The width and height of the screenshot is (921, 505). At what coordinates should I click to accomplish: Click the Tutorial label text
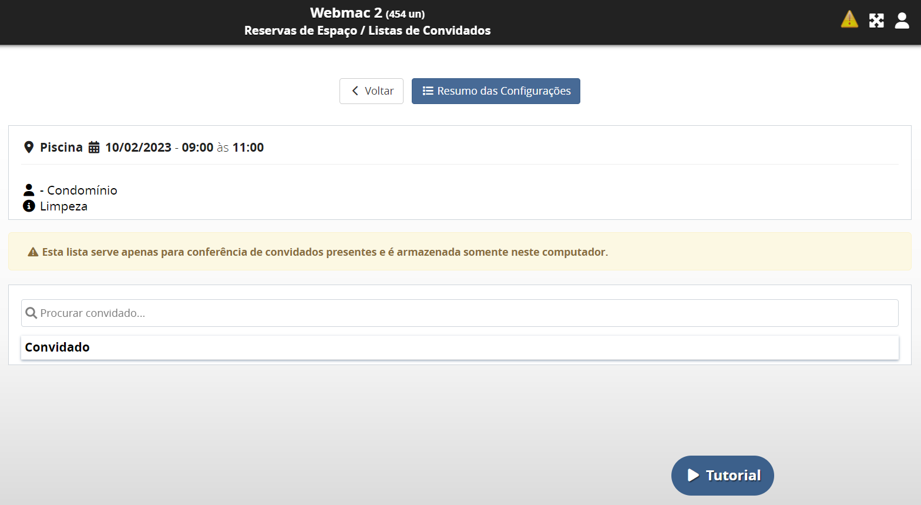click(733, 475)
